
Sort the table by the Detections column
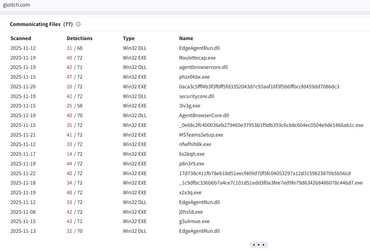79,38
